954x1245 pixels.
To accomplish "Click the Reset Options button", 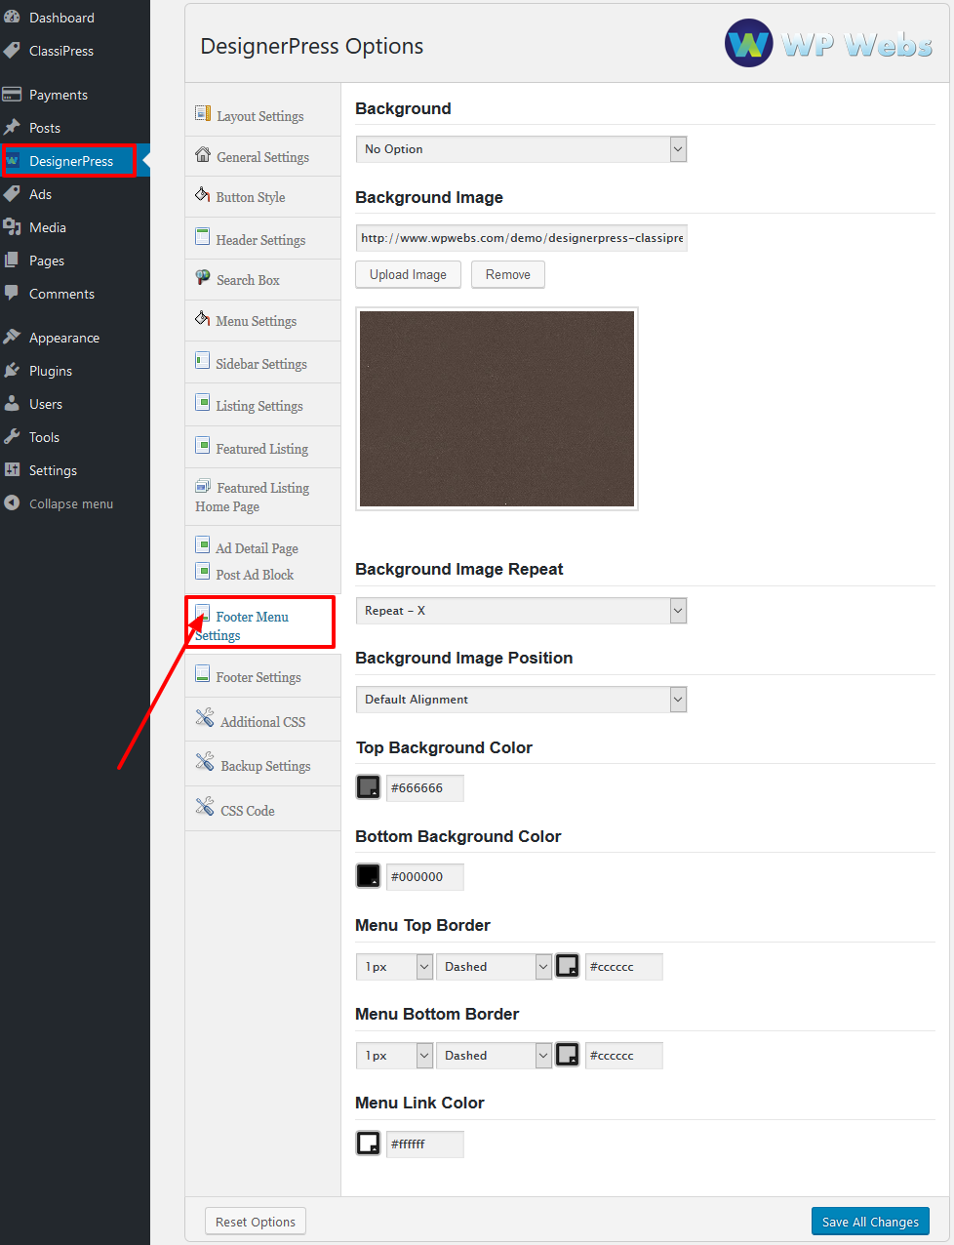I will click(256, 1222).
